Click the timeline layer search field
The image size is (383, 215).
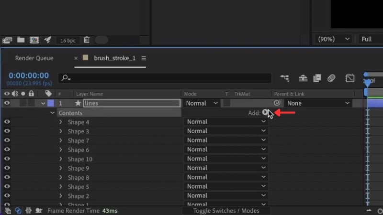tap(165, 78)
